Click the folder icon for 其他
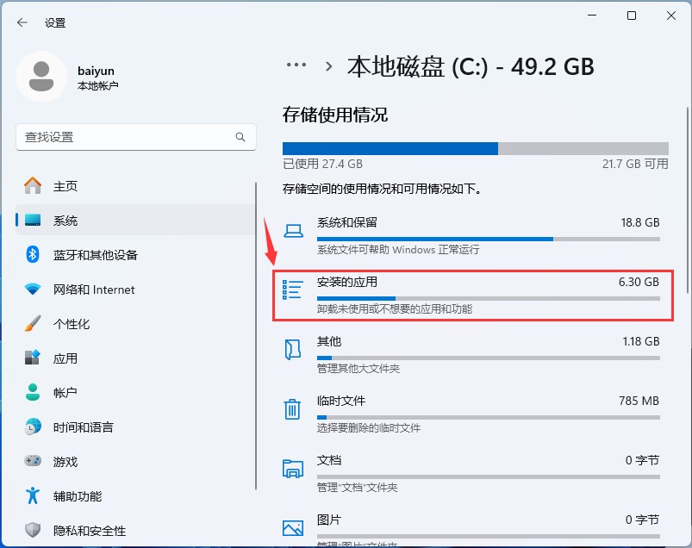692x548 pixels. click(293, 350)
